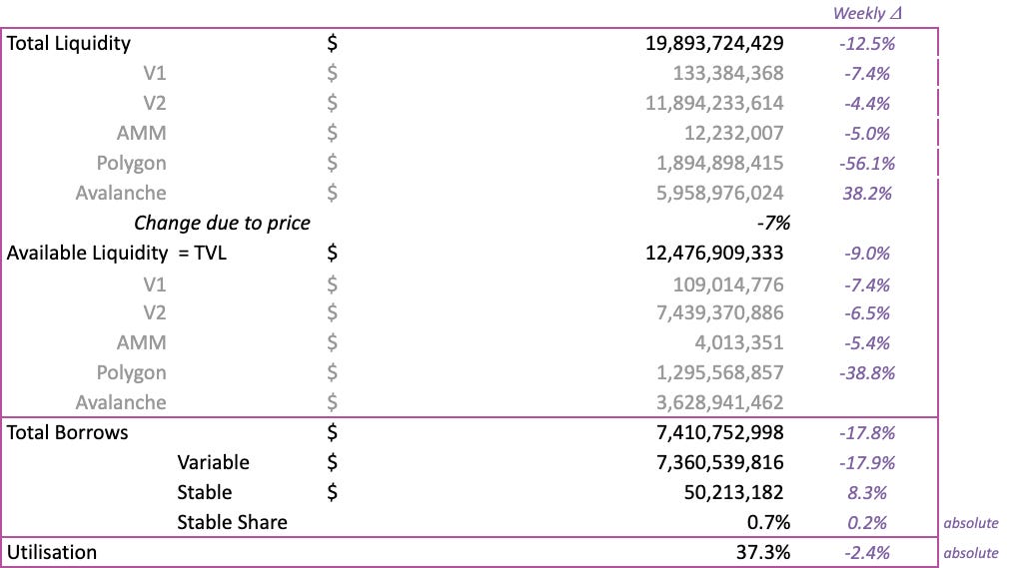Image resolution: width=1014 pixels, height=568 pixels.
Task: Click the -17.8% weekly change
Action: pos(867,433)
